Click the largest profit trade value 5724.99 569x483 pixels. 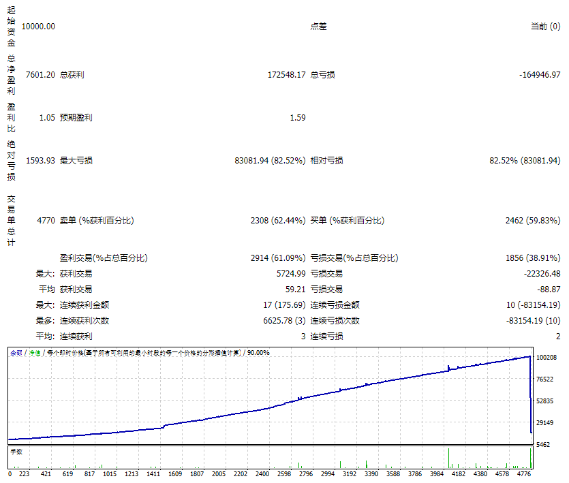pos(288,274)
